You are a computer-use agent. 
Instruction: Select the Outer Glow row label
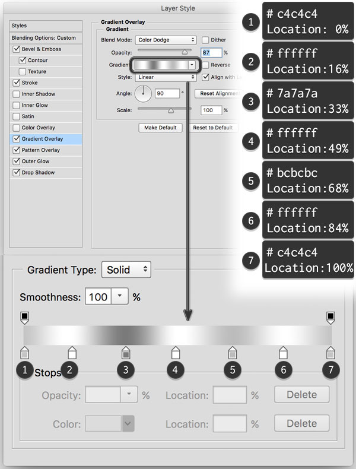(x=35, y=161)
